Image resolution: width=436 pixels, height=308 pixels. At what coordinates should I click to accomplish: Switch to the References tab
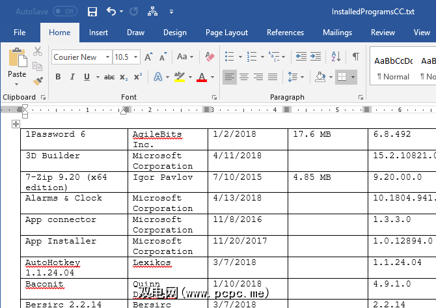coord(285,33)
